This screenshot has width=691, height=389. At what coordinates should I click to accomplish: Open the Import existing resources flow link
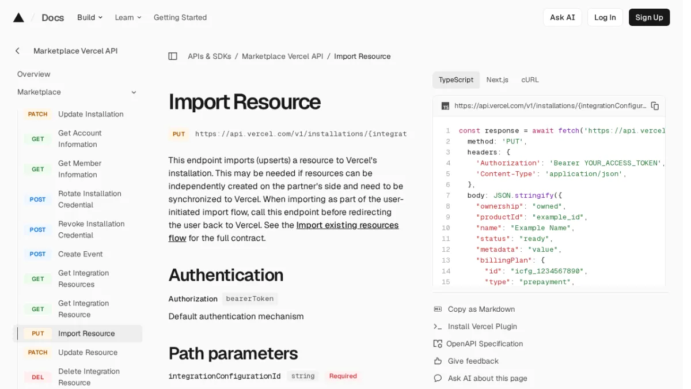tap(347, 225)
